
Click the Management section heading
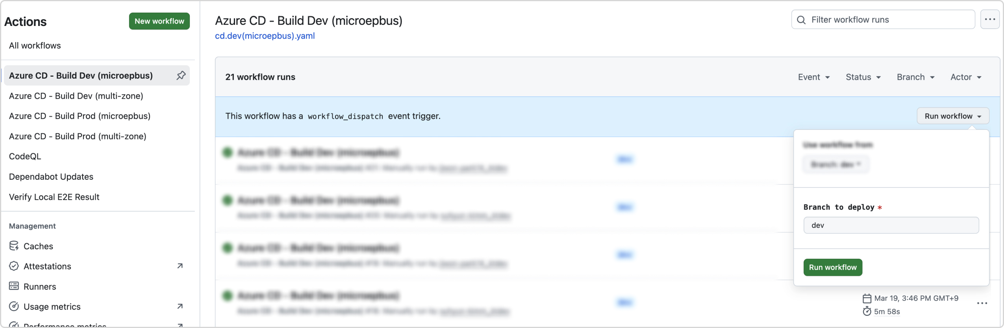[x=32, y=226]
